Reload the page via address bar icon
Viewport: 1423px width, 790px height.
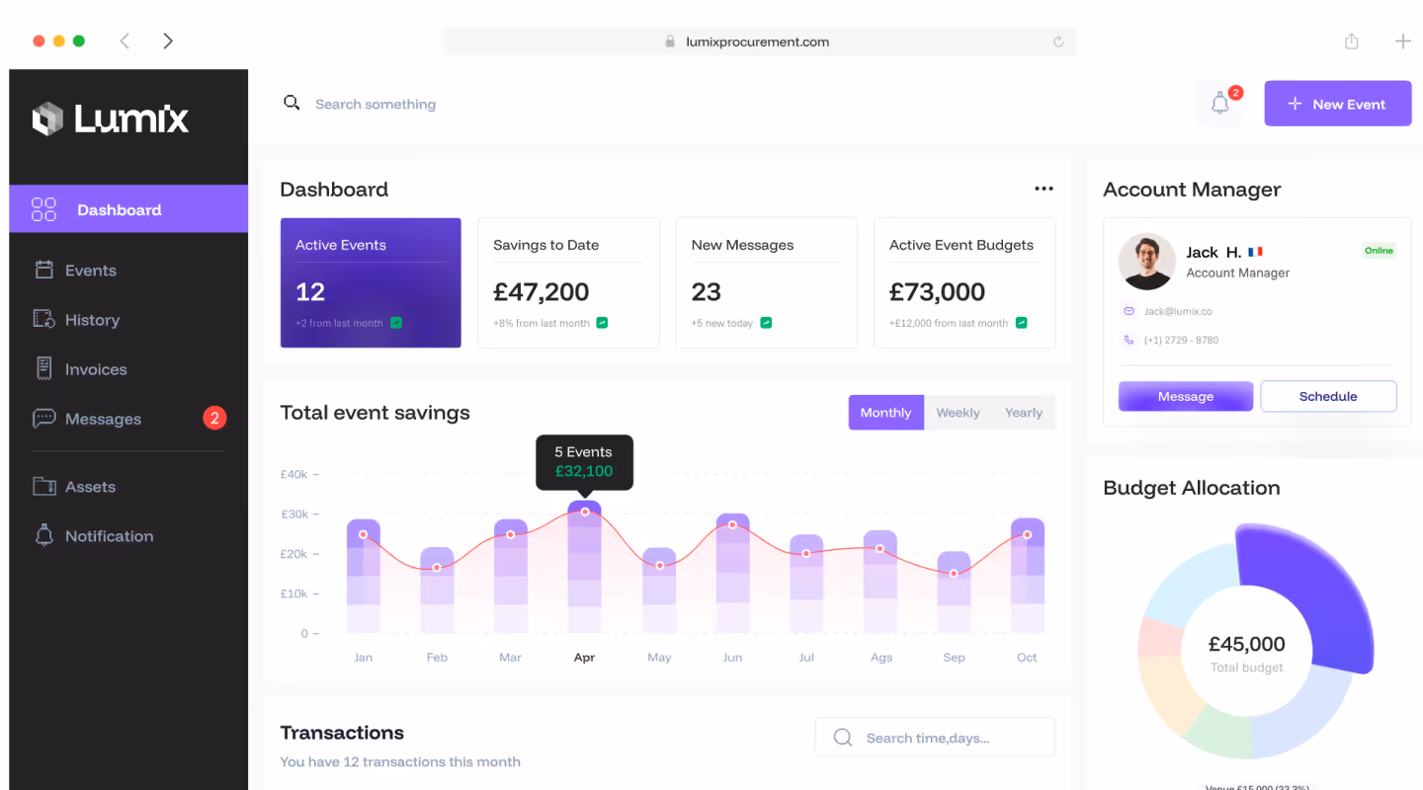pos(1058,41)
